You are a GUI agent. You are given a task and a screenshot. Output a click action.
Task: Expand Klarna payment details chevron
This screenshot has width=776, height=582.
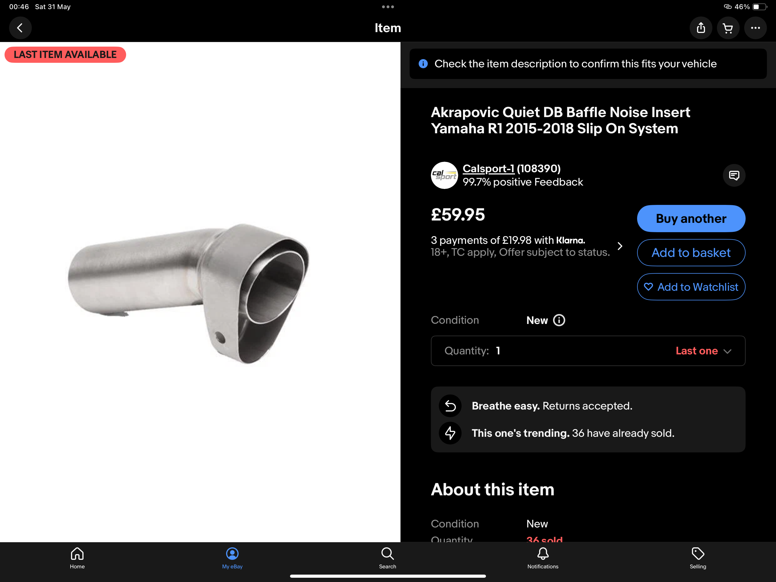click(620, 246)
